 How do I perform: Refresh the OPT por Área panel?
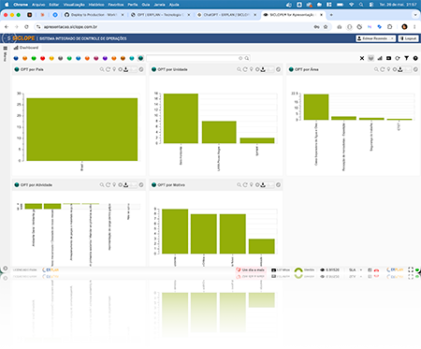click(x=383, y=69)
